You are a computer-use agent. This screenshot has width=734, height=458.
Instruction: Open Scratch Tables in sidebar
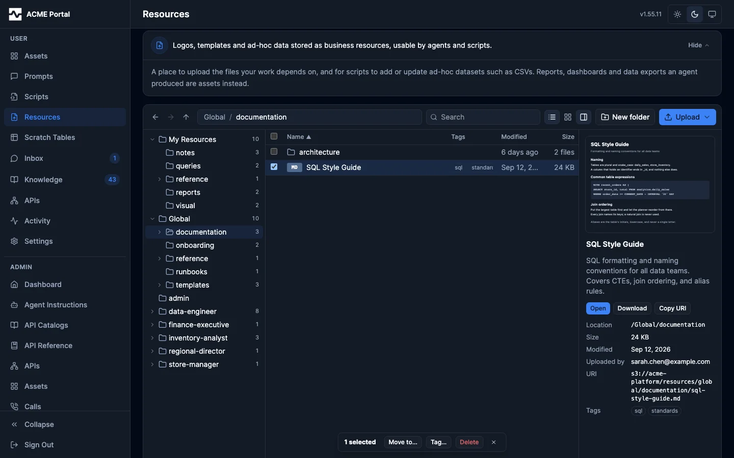tap(65, 137)
